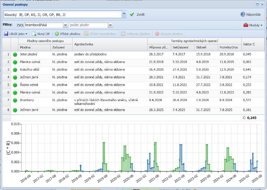Click the Setí/sázení column header

point(183,47)
